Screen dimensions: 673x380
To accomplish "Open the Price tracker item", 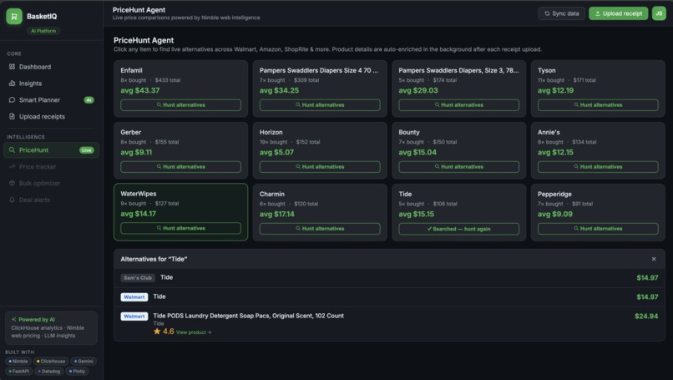I will tap(51, 166).
